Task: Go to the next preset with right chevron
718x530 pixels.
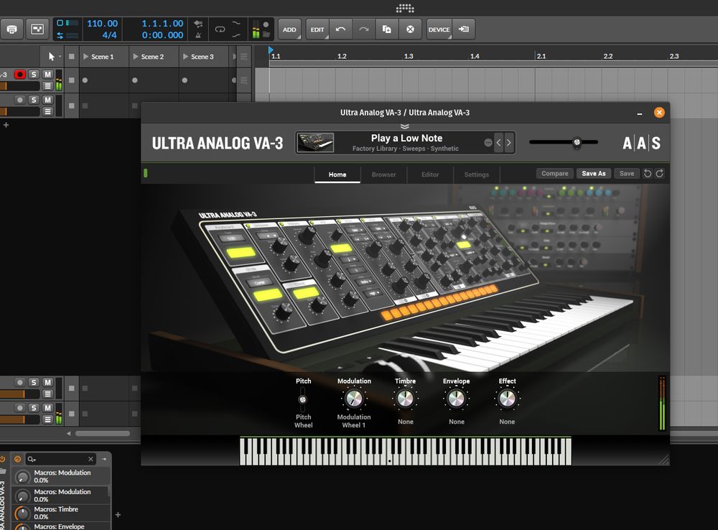Action: 509,143
